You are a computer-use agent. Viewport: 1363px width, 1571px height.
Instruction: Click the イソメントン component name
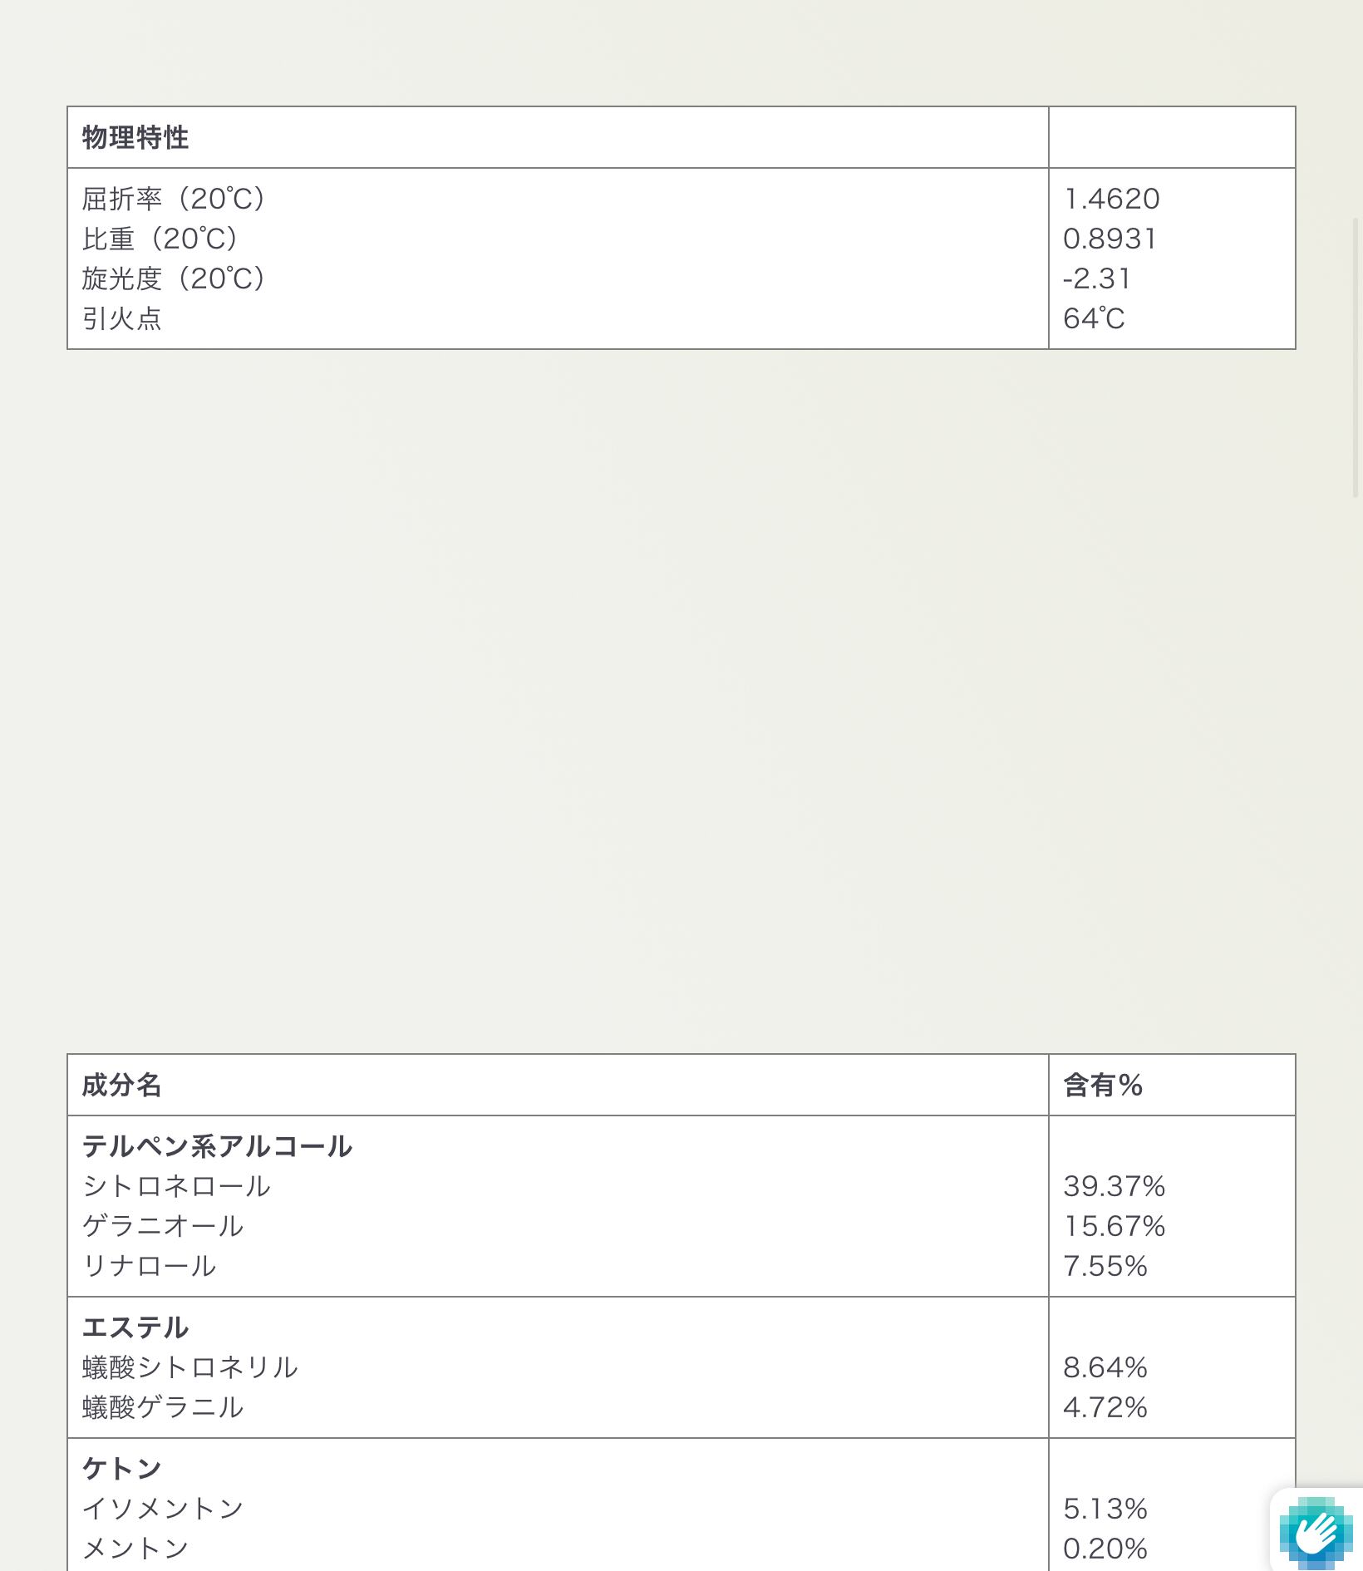pyautogui.click(x=163, y=1509)
